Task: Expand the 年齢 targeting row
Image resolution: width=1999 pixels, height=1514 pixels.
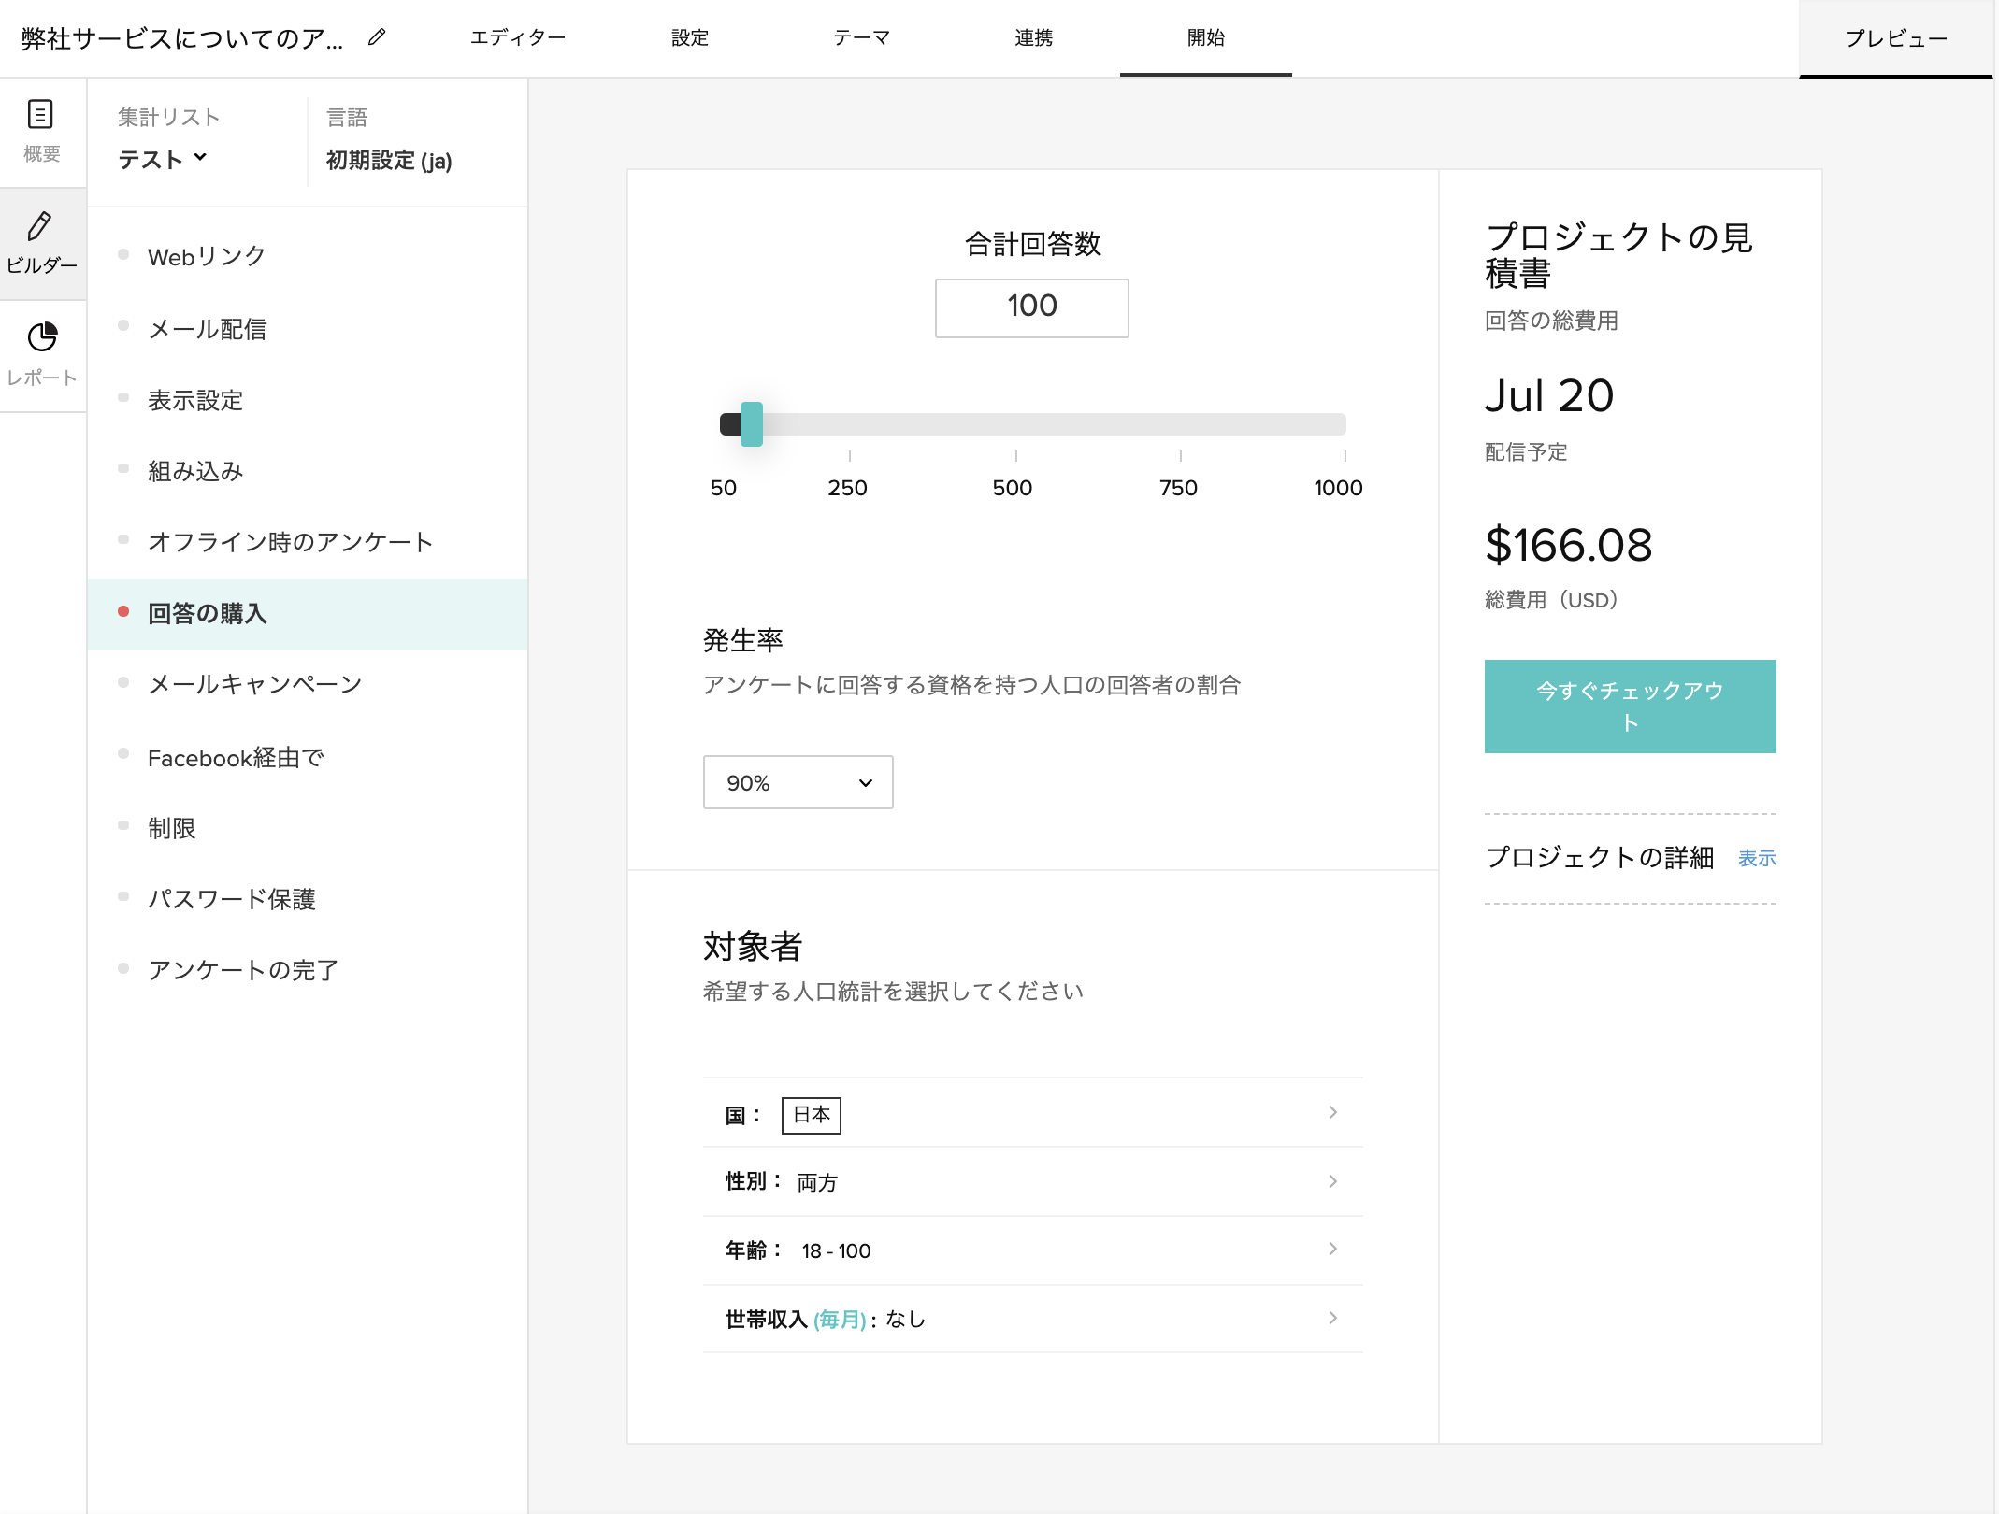Action: 1334,1250
